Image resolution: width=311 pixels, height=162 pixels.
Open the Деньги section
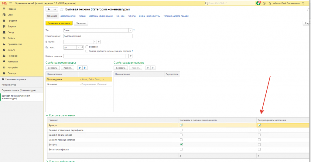coord(11,50)
